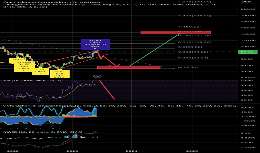Click 140.00 on the price axis
The width and height of the screenshot is (260, 153).
[248, 34]
